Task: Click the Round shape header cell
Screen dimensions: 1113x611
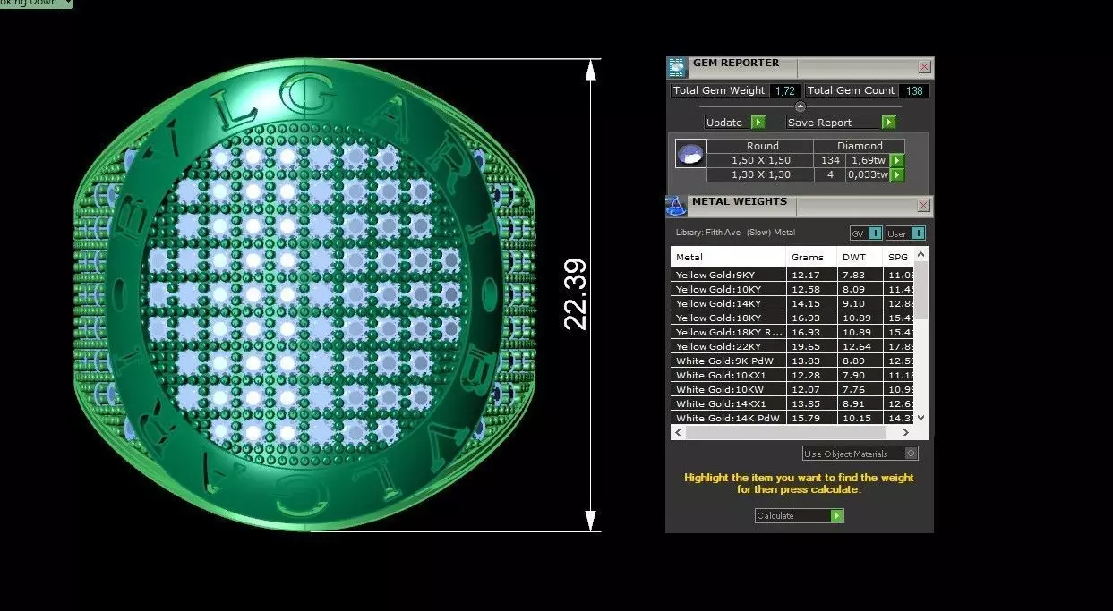Action: click(x=762, y=146)
